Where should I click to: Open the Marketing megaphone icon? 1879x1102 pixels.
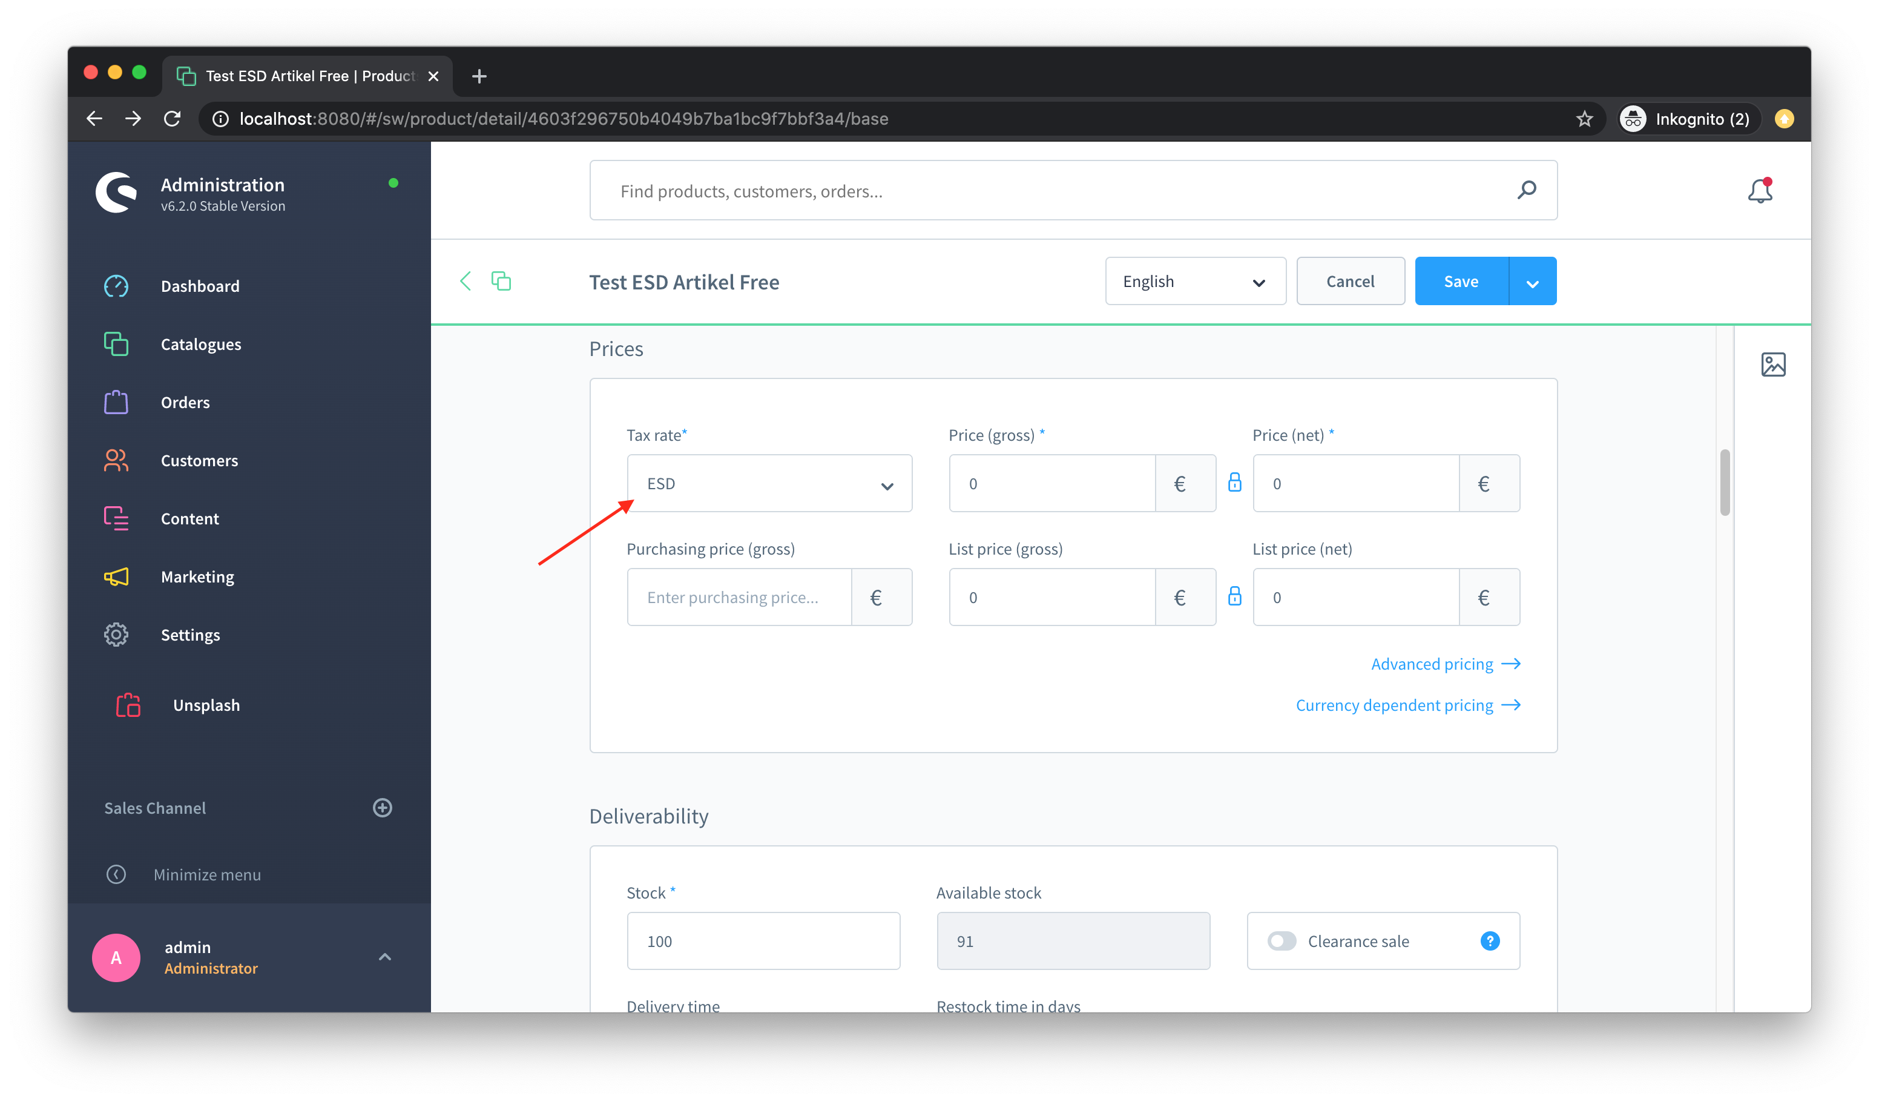pyautogui.click(x=116, y=576)
